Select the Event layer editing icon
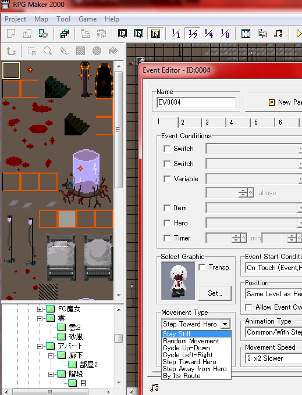Viewport: 302px width, 395px height. click(x=155, y=34)
